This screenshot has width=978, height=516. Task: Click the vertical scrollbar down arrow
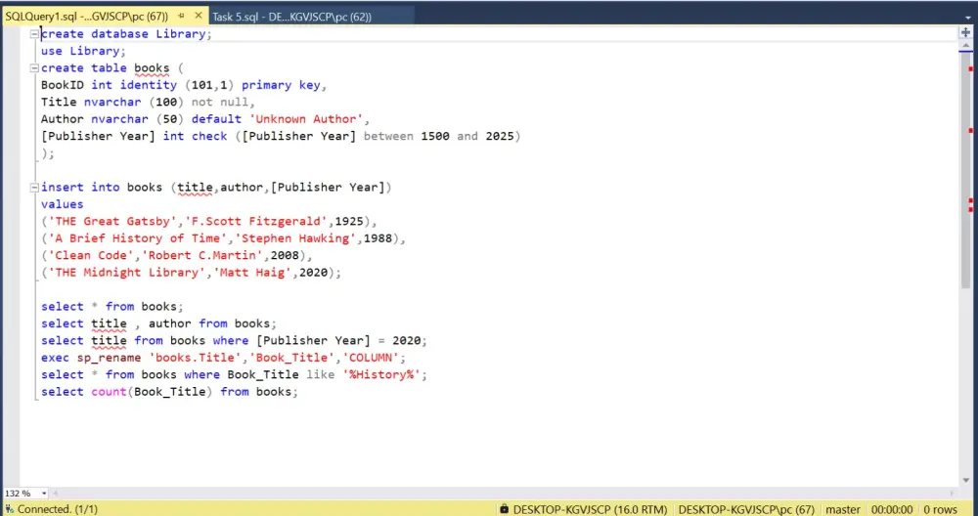coord(966,481)
